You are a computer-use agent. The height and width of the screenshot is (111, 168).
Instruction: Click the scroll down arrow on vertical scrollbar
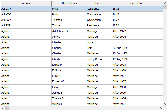[x=165, y=104]
